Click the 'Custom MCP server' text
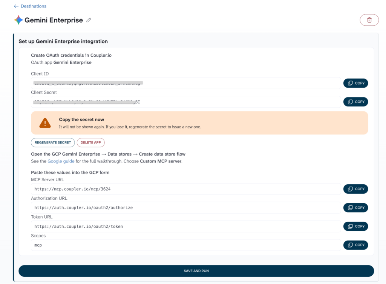The image size is (386, 284). pos(161,161)
